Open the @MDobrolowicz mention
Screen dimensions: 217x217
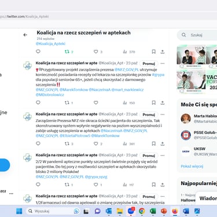(50, 95)
